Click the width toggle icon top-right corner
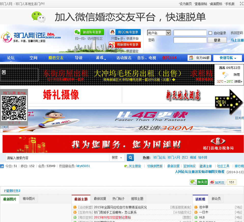 point(242,3)
